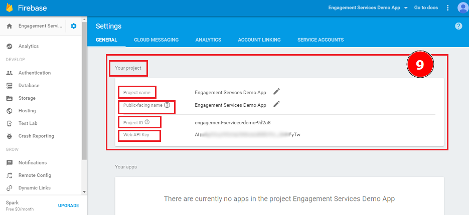Open the Settings page help icon
Image resolution: width=469 pixels, height=215 pixels.
point(458,26)
